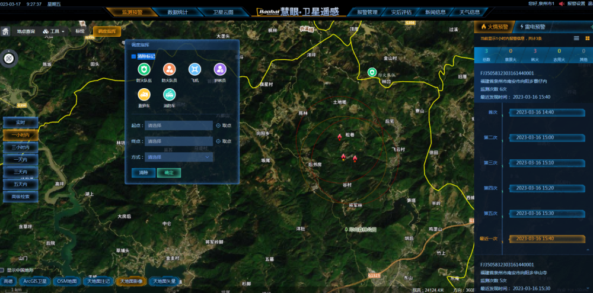This screenshot has height=293, width=593.
Task: Enable the 显示中国地形 checkbox
Action: [x=4, y=270]
